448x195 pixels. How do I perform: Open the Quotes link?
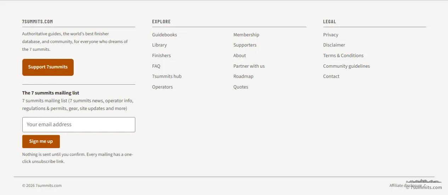click(x=241, y=87)
